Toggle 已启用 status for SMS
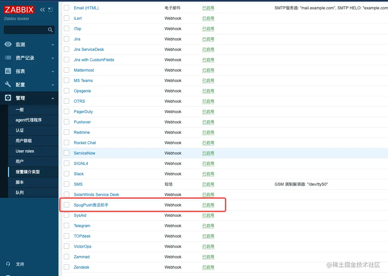Image resolution: width=388 pixels, height=276 pixels. point(208,184)
